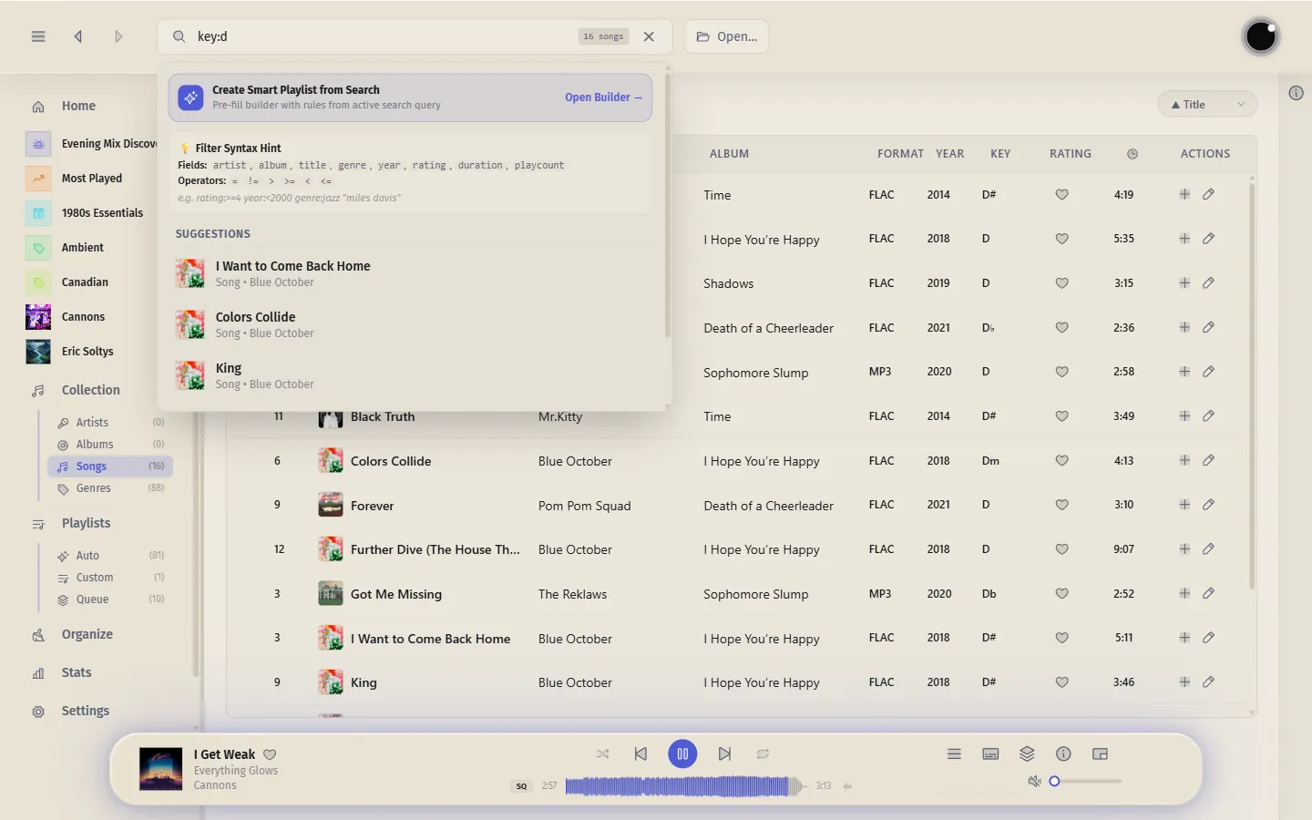1312x820 pixels.
Task: Add Black Truth using its plus icon
Action: coord(1184,416)
